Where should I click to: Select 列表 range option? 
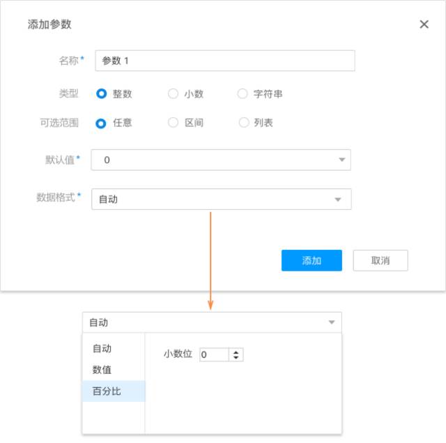(x=243, y=123)
